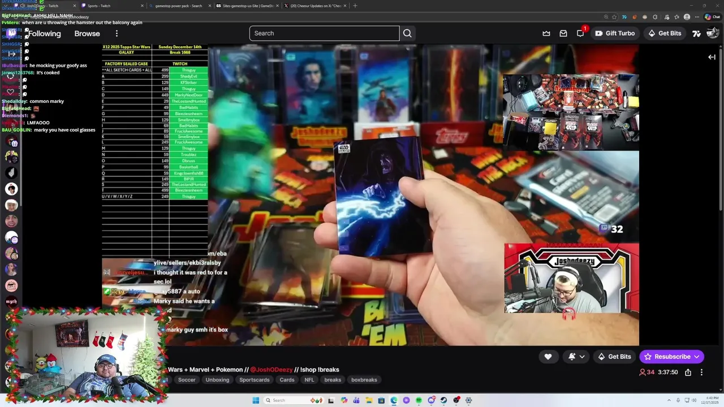Open Discord from the taskbar
This screenshot has width=724, height=407.
[431, 400]
